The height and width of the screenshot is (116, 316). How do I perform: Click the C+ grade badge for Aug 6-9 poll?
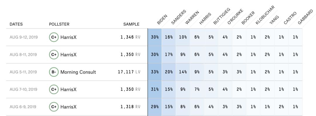(x=54, y=107)
